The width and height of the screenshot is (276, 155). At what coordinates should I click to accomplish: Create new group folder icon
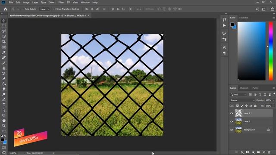pyautogui.click(x=258, y=152)
